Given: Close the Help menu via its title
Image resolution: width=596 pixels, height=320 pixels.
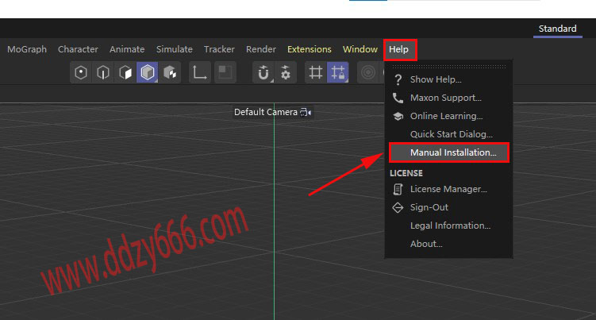Looking at the screenshot, I should [x=398, y=49].
